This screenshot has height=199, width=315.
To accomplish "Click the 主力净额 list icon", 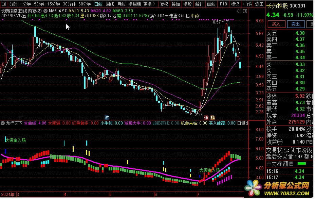I will point(291,164).
